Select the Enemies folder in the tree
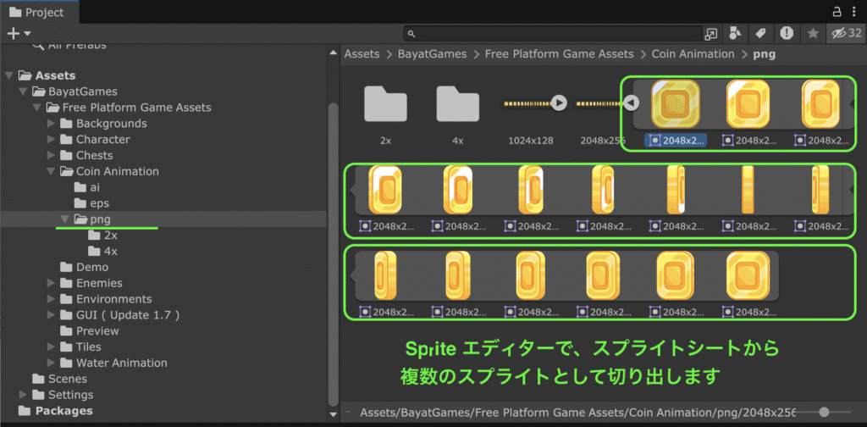867x427 pixels. coord(99,283)
